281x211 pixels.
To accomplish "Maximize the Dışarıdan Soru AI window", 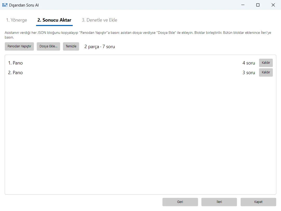I will [258, 5].
